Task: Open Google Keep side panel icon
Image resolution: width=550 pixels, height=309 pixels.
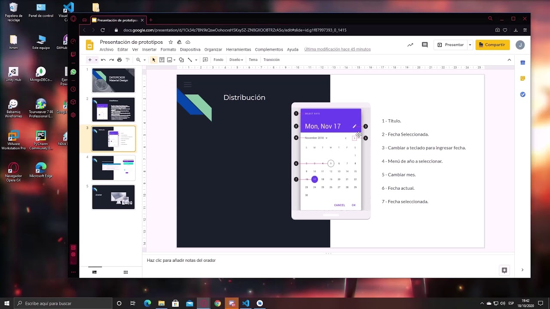Action: (523, 79)
